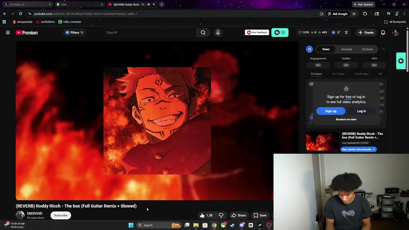Click the taskbar Search box
The image size is (409, 230).
[159, 225]
